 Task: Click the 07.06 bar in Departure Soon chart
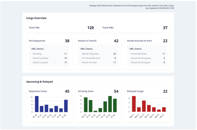click(x=66, y=106)
